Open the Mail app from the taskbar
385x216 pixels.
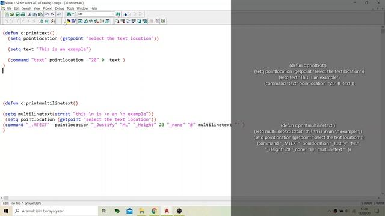pyautogui.click(x=129, y=211)
